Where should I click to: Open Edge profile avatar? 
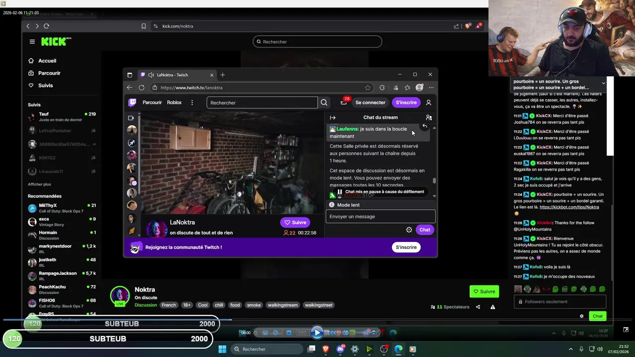coord(420,88)
